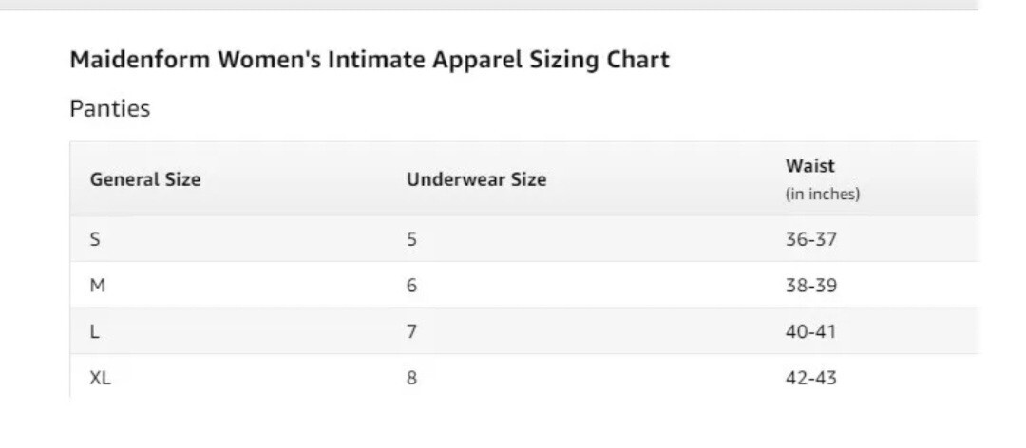Image resolution: width=1026 pixels, height=448 pixels.
Task: Click the 42-43 waist value
Action: pos(811,378)
